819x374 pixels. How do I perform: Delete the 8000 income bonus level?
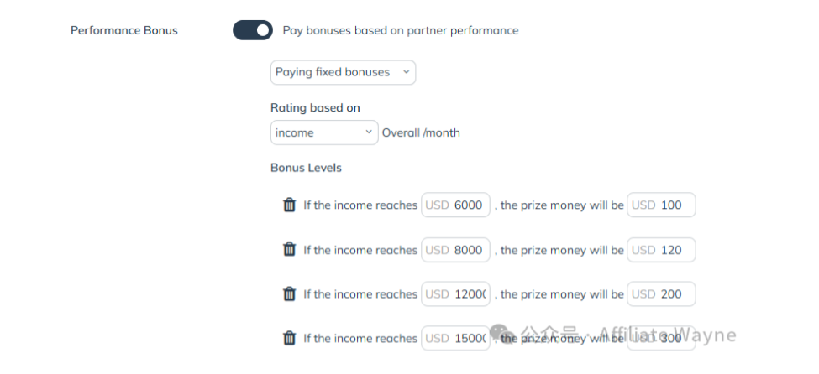(289, 249)
